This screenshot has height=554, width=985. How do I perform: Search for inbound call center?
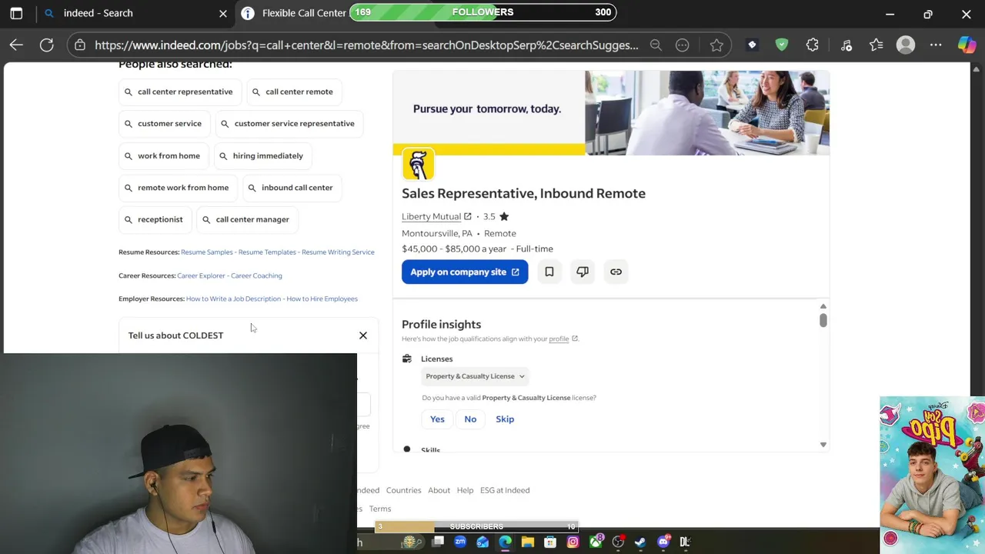pos(291,188)
